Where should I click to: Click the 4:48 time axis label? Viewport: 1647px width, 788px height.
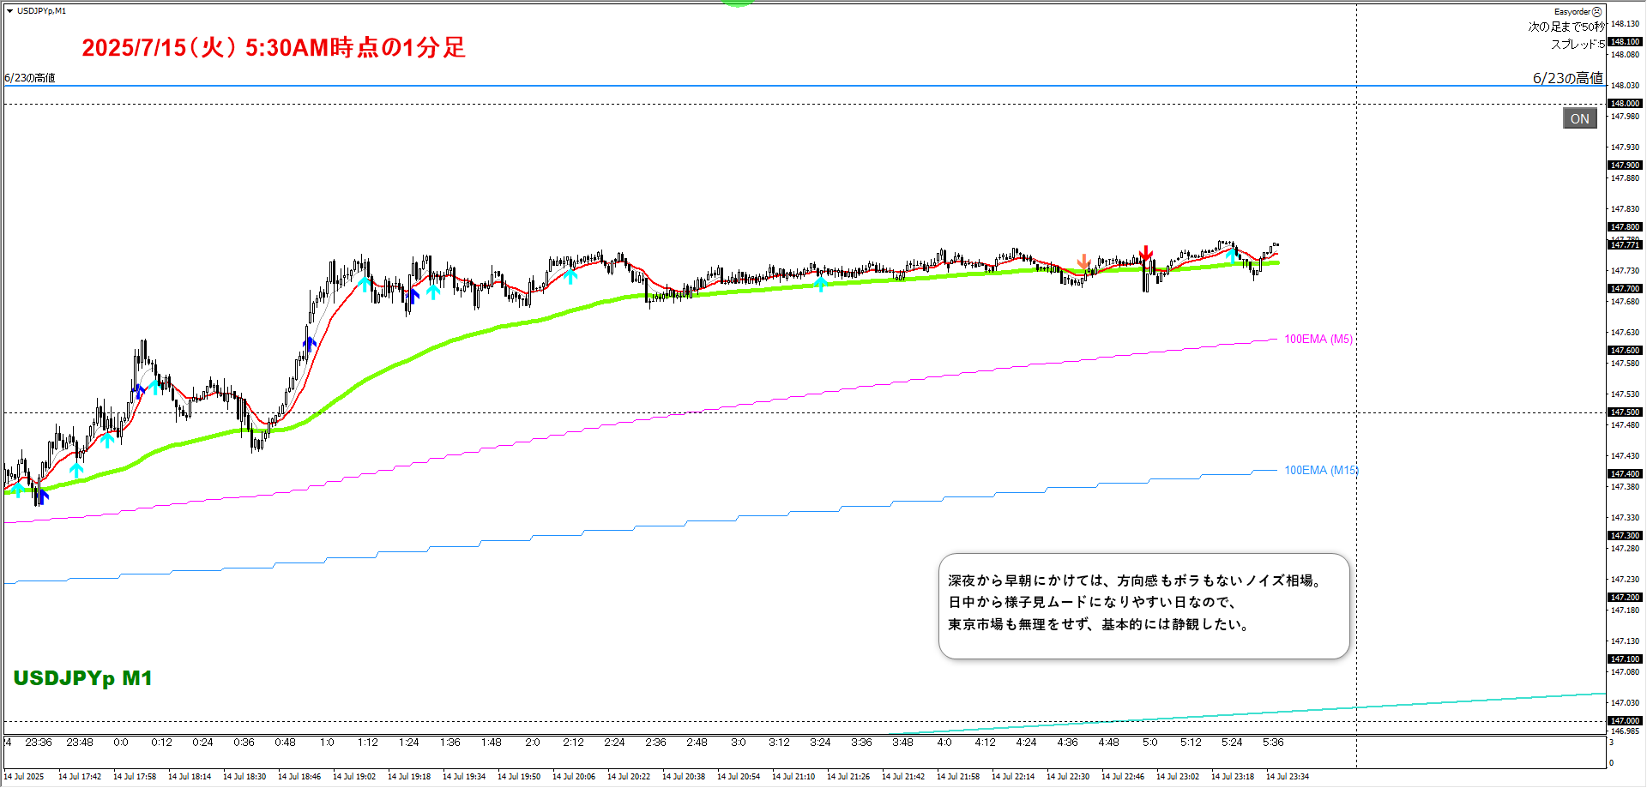[x=1108, y=743]
